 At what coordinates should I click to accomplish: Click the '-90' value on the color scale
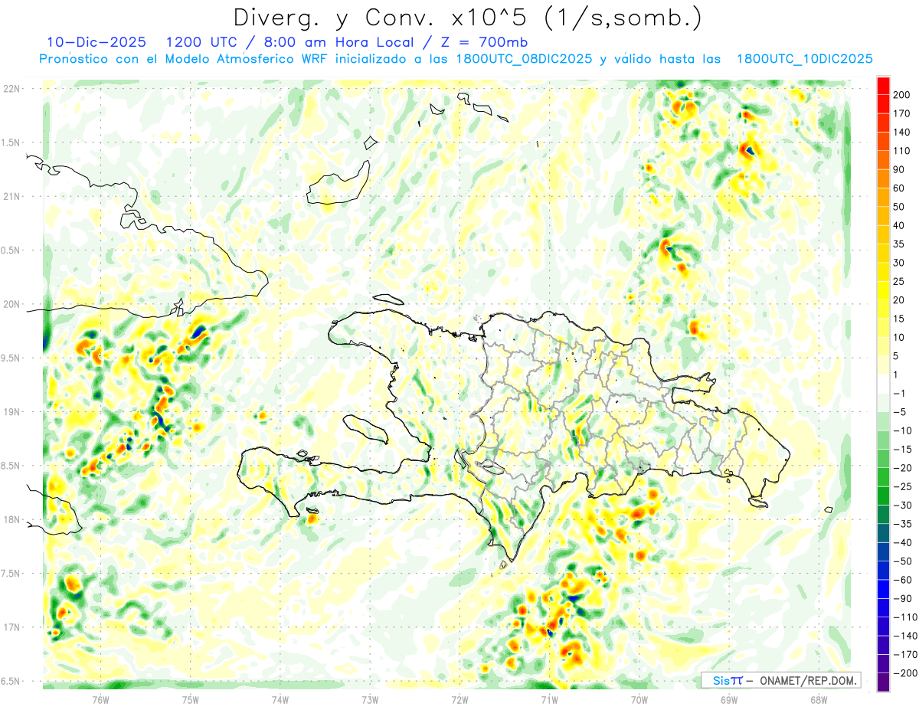[x=902, y=598]
